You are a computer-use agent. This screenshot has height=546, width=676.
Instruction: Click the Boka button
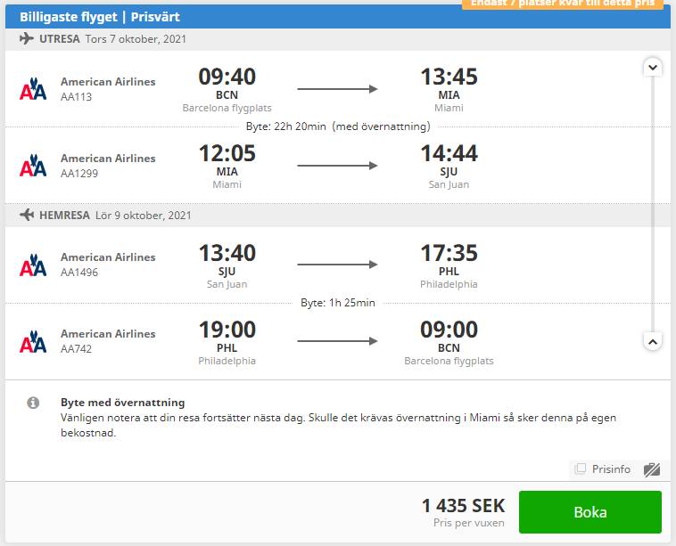click(x=590, y=512)
